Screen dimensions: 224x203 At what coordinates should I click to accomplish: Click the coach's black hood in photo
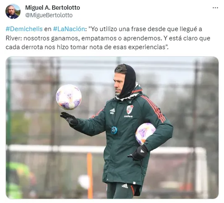[x=129, y=82]
